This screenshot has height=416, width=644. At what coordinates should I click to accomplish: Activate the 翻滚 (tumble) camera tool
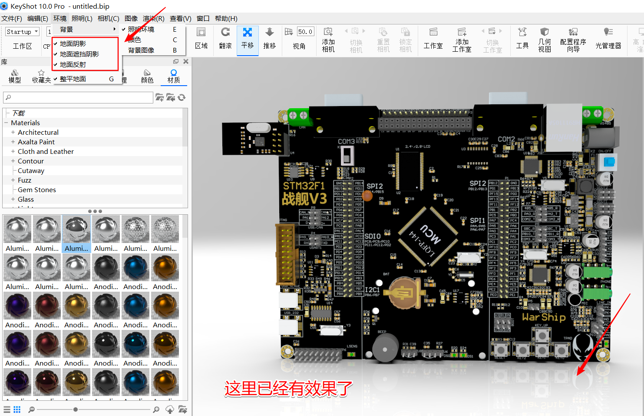click(225, 38)
